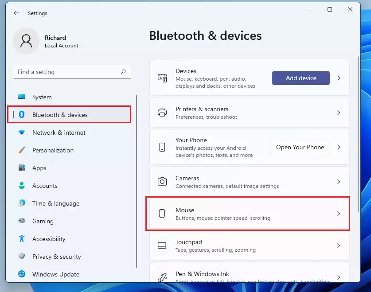The image size is (371, 292).
Task: Open the Touchpad settings row
Action: pyautogui.click(x=250, y=245)
